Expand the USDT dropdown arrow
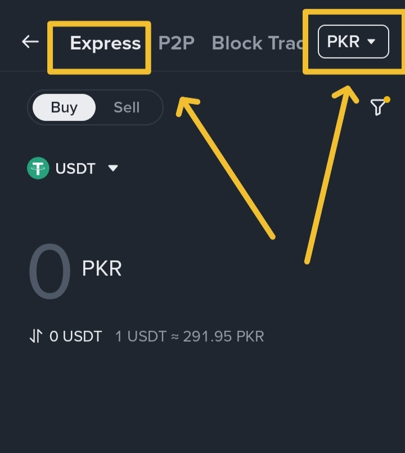Image resolution: width=405 pixels, height=453 pixels. 113,168
